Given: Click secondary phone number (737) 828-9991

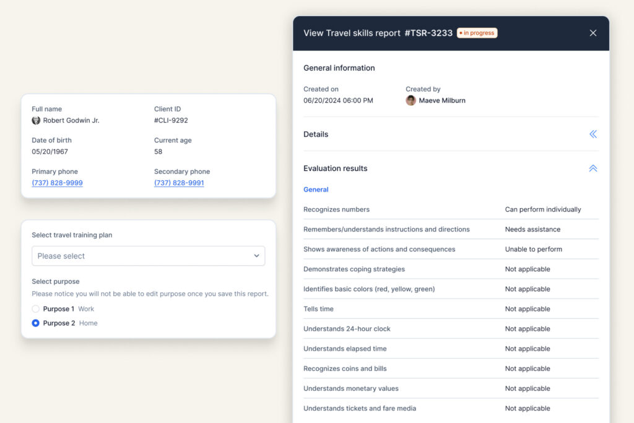Looking at the screenshot, I should [x=179, y=183].
